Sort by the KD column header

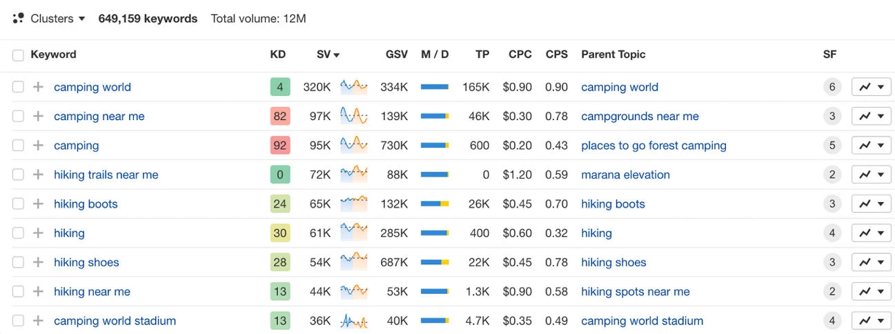coord(277,55)
